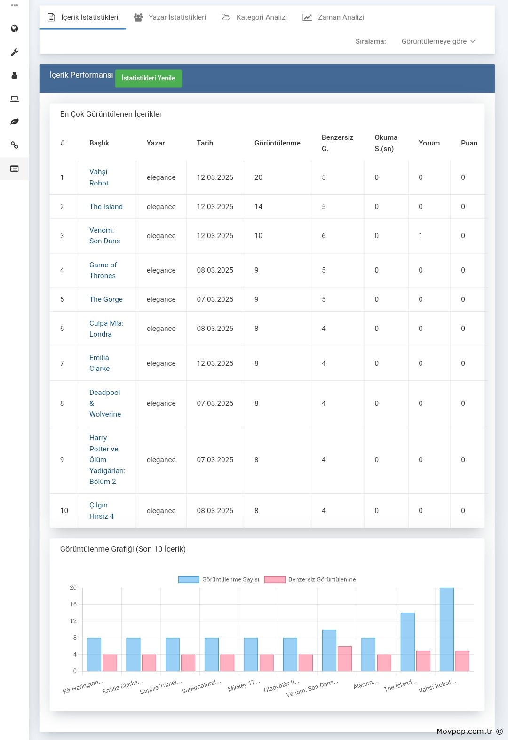Click the Okuma S.(sn) column header
Viewport: 508px width, 740px height.
(386, 143)
